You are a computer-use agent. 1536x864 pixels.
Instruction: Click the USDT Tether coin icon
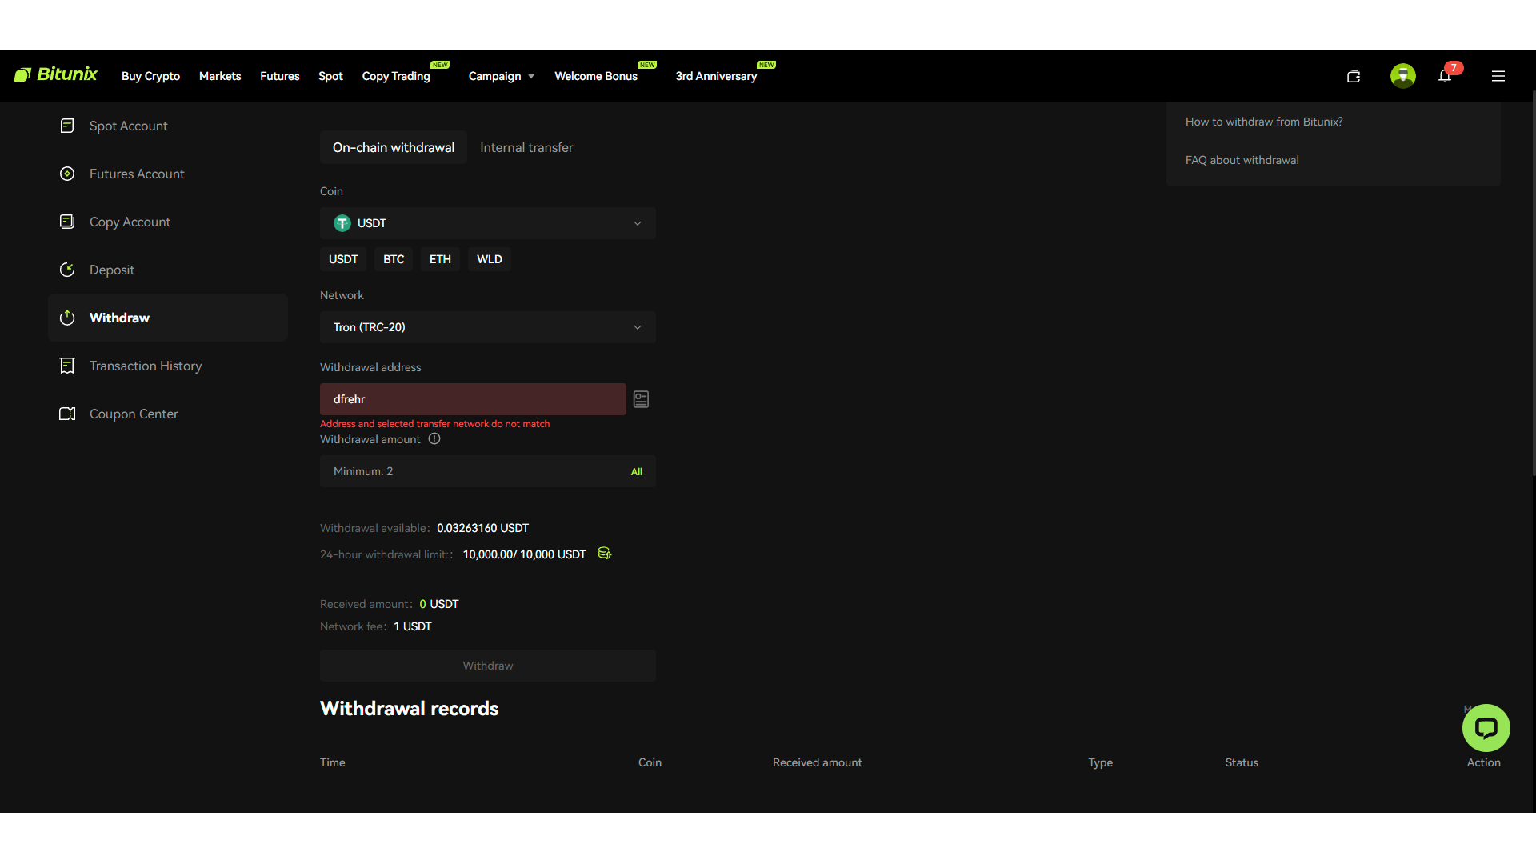pyautogui.click(x=342, y=223)
